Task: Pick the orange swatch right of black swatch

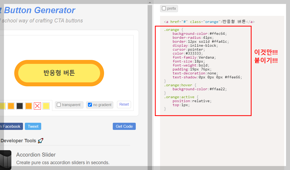Action: 29,106
